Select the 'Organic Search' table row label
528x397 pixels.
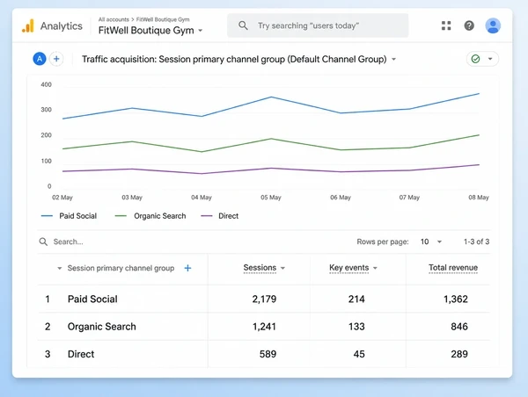point(102,327)
